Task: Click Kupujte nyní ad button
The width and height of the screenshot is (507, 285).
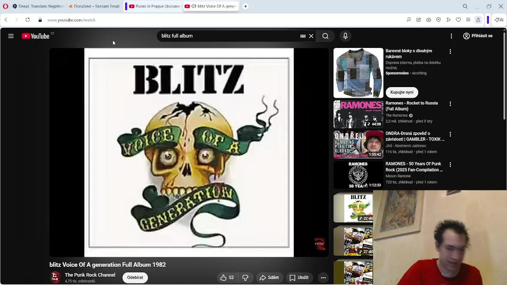Action: 402,92
